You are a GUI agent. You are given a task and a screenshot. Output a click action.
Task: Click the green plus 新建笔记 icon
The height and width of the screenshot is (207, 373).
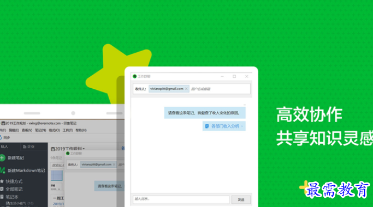pyautogui.click(x=2, y=157)
